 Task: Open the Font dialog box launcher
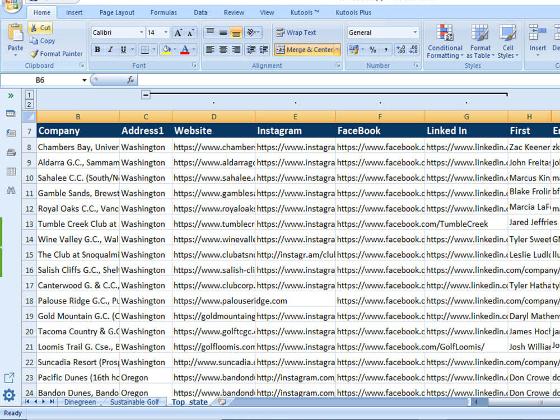pos(193,66)
